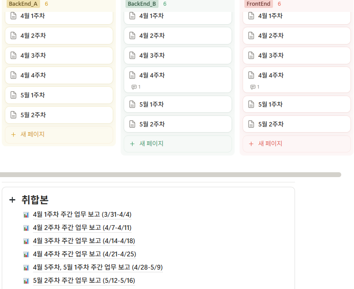Click page icon of BackEnd_B 4월 3주차 card
This screenshot has width=354, height=289.
(x=132, y=56)
